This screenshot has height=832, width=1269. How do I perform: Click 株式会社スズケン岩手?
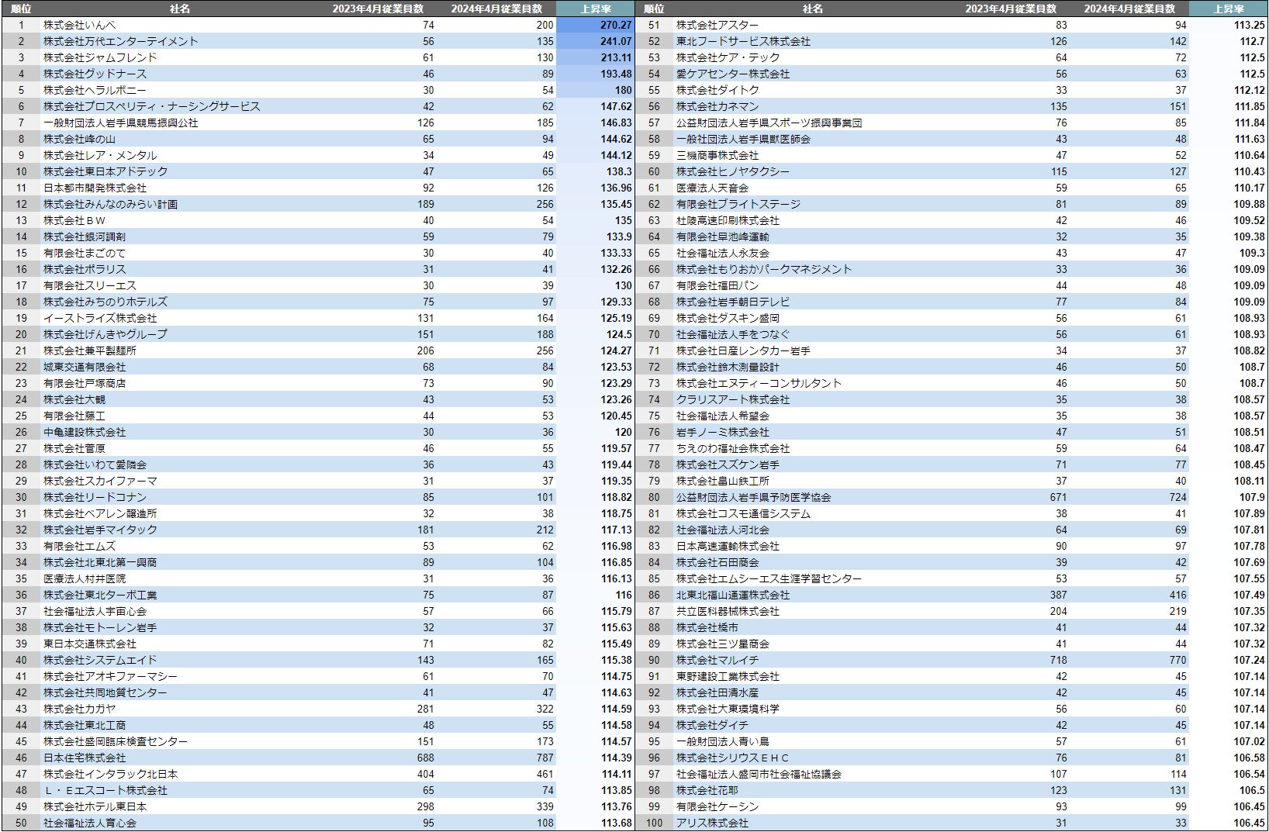tap(728, 464)
